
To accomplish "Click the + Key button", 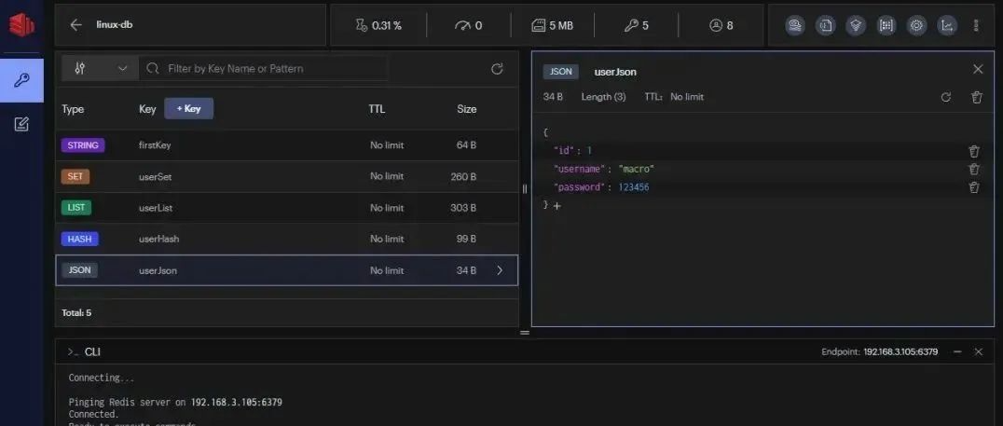I will [x=188, y=109].
